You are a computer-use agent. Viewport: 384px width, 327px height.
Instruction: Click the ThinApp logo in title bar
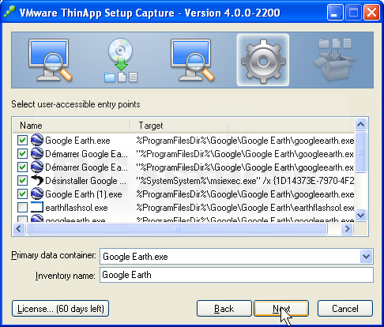tap(9, 12)
